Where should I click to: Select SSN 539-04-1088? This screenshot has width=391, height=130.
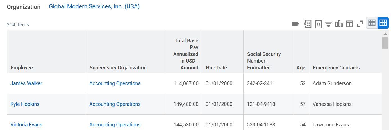pos(261,125)
